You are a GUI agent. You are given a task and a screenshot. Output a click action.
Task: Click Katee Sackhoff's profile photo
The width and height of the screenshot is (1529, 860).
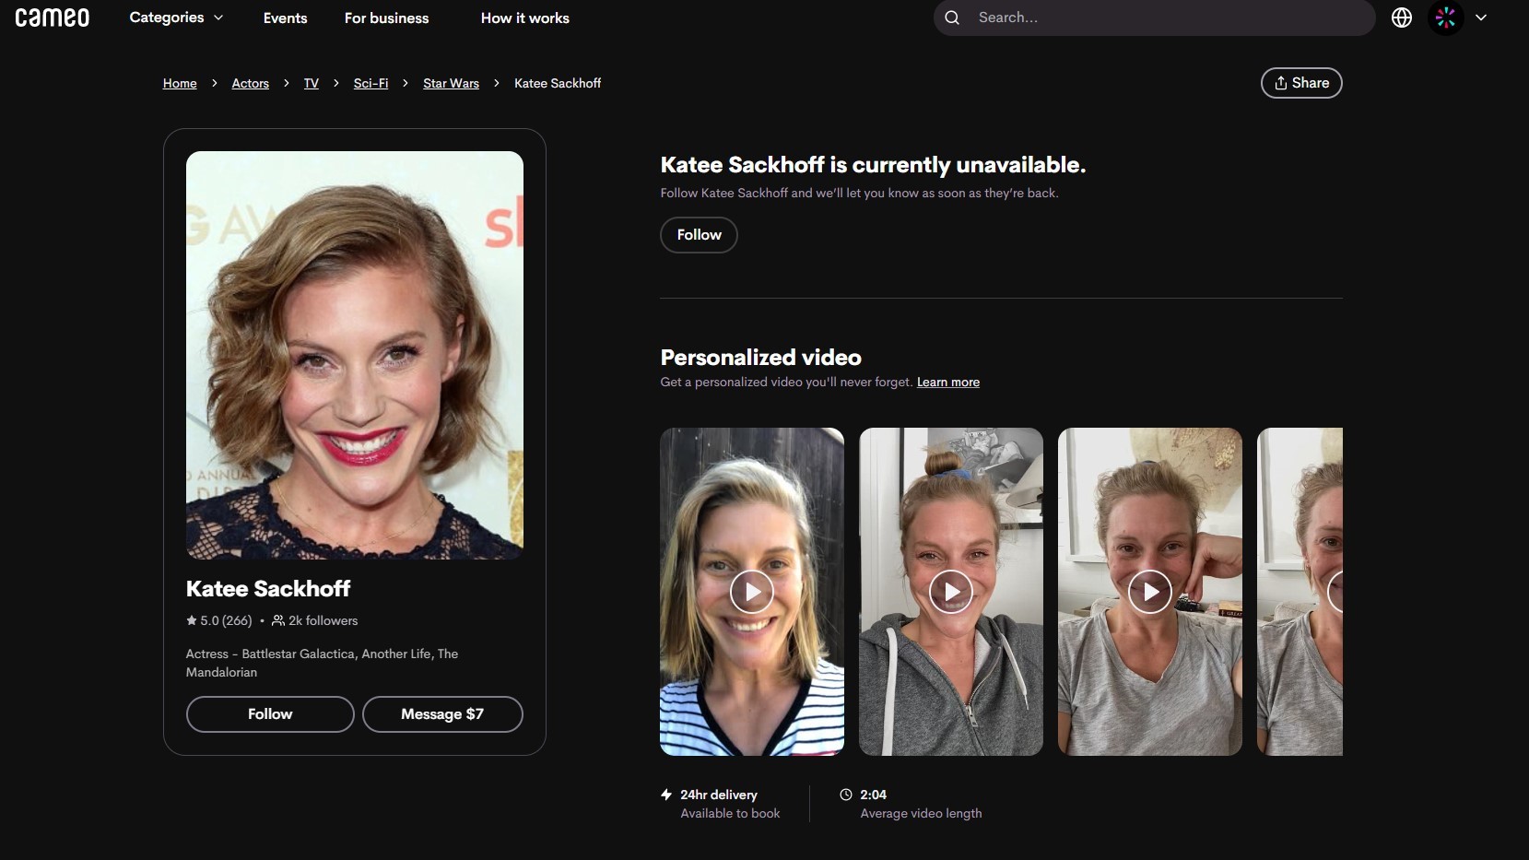pyautogui.click(x=355, y=355)
